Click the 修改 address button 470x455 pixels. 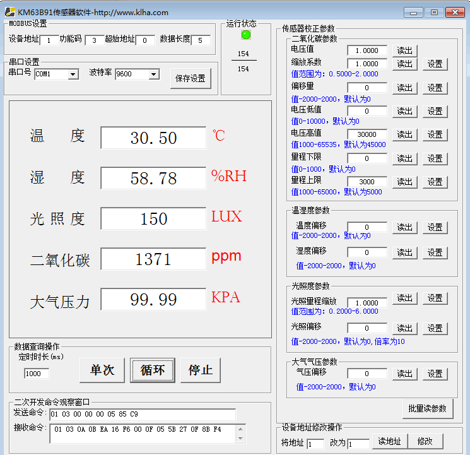(x=425, y=441)
